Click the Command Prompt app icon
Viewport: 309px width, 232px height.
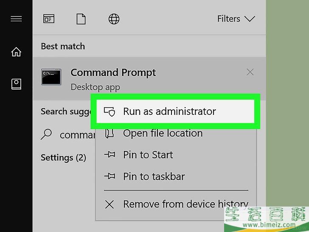[x=51, y=77]
